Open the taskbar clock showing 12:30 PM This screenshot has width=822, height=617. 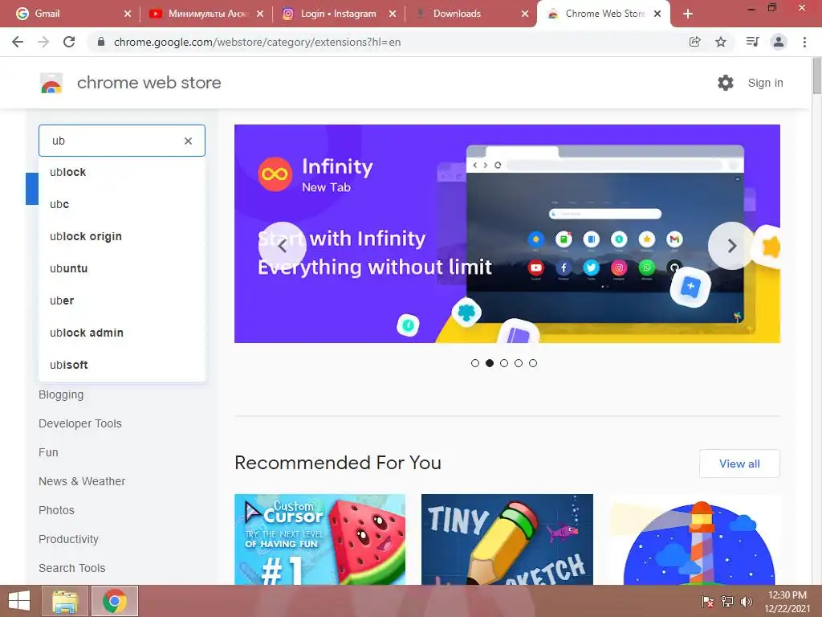787,601
